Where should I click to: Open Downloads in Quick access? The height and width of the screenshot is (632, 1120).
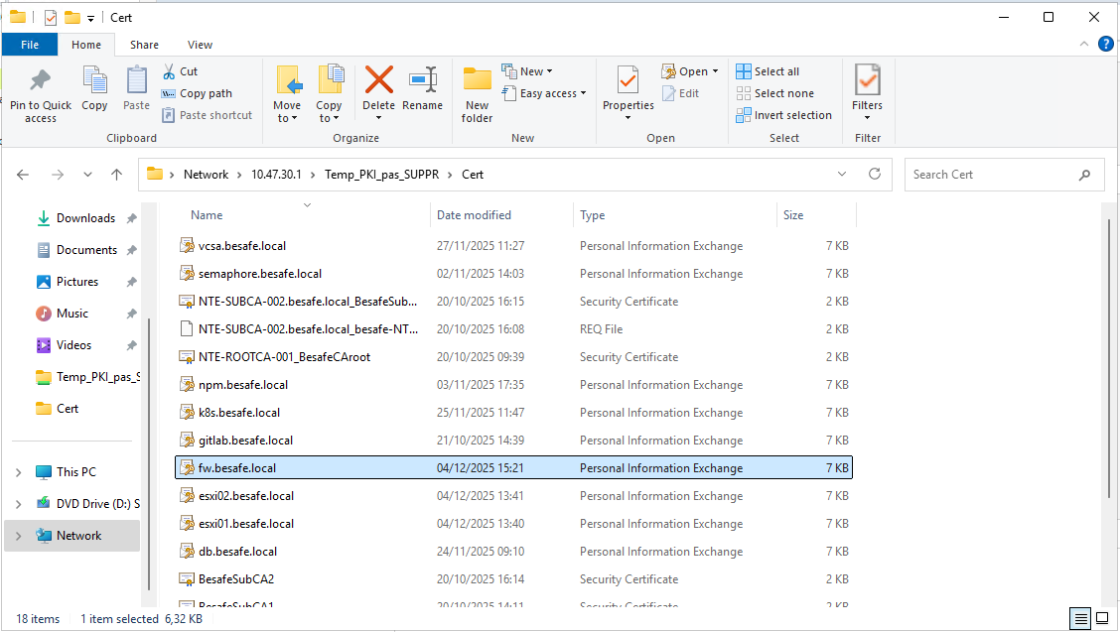coord(85,218)
